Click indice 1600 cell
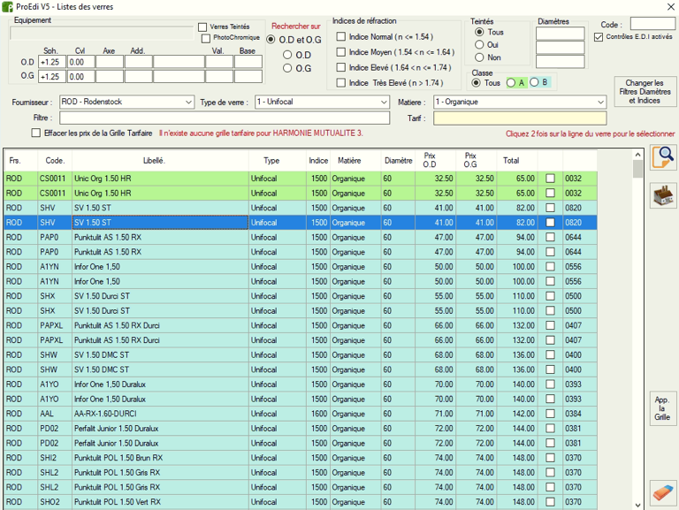 click(319, 414)
